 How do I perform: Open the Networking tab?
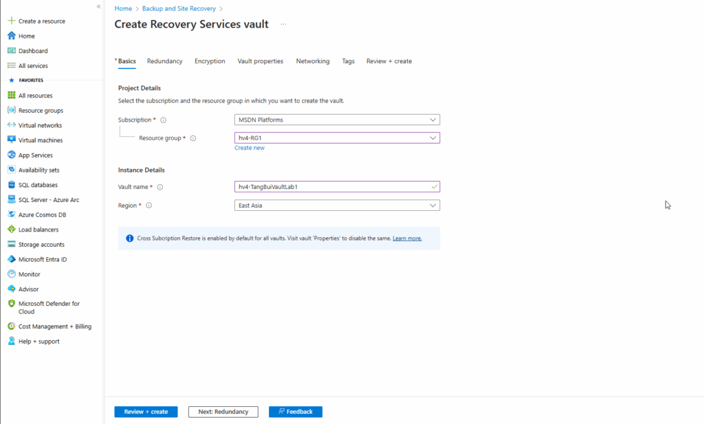click(313, 61)
